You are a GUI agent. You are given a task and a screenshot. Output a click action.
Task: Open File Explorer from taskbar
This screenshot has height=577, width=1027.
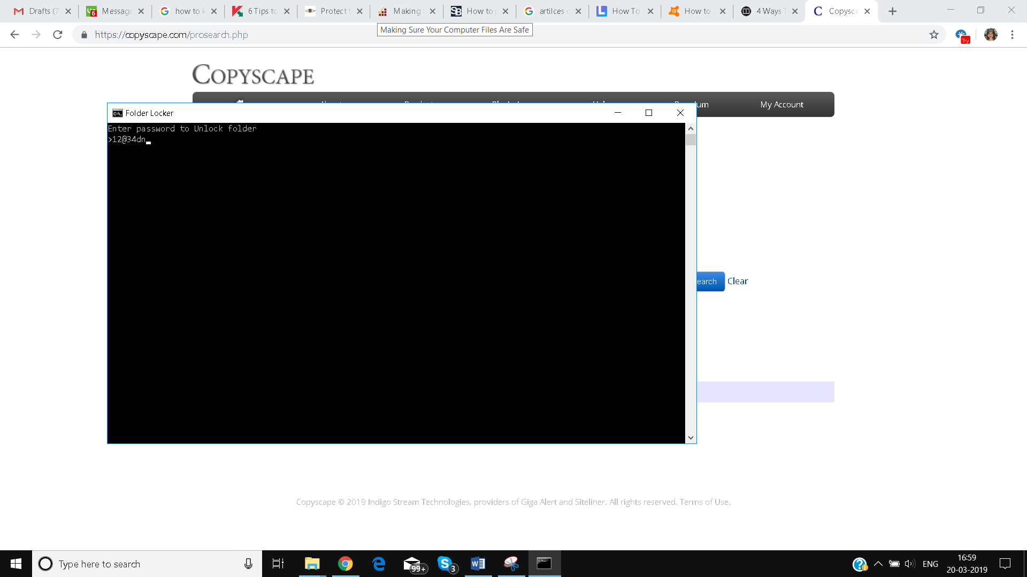point(312,564)
